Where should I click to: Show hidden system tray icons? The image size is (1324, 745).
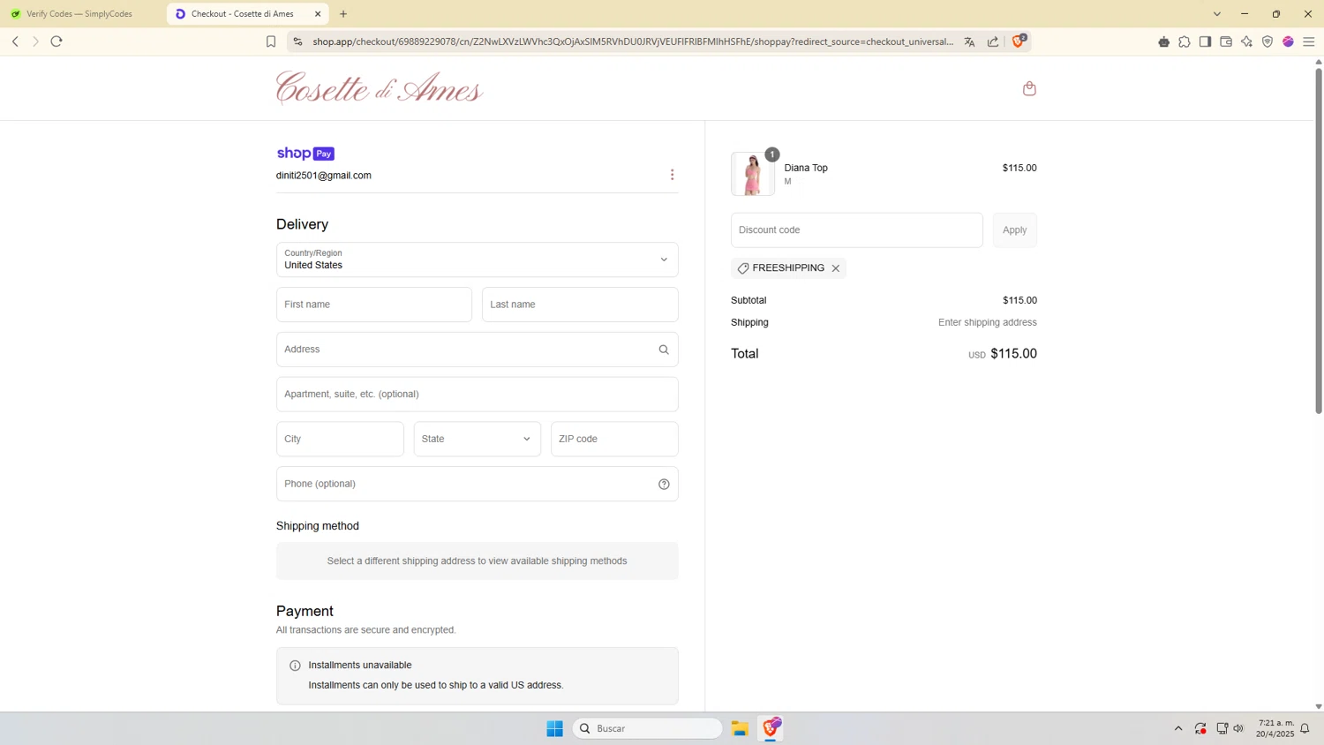tap(1177, 729)
